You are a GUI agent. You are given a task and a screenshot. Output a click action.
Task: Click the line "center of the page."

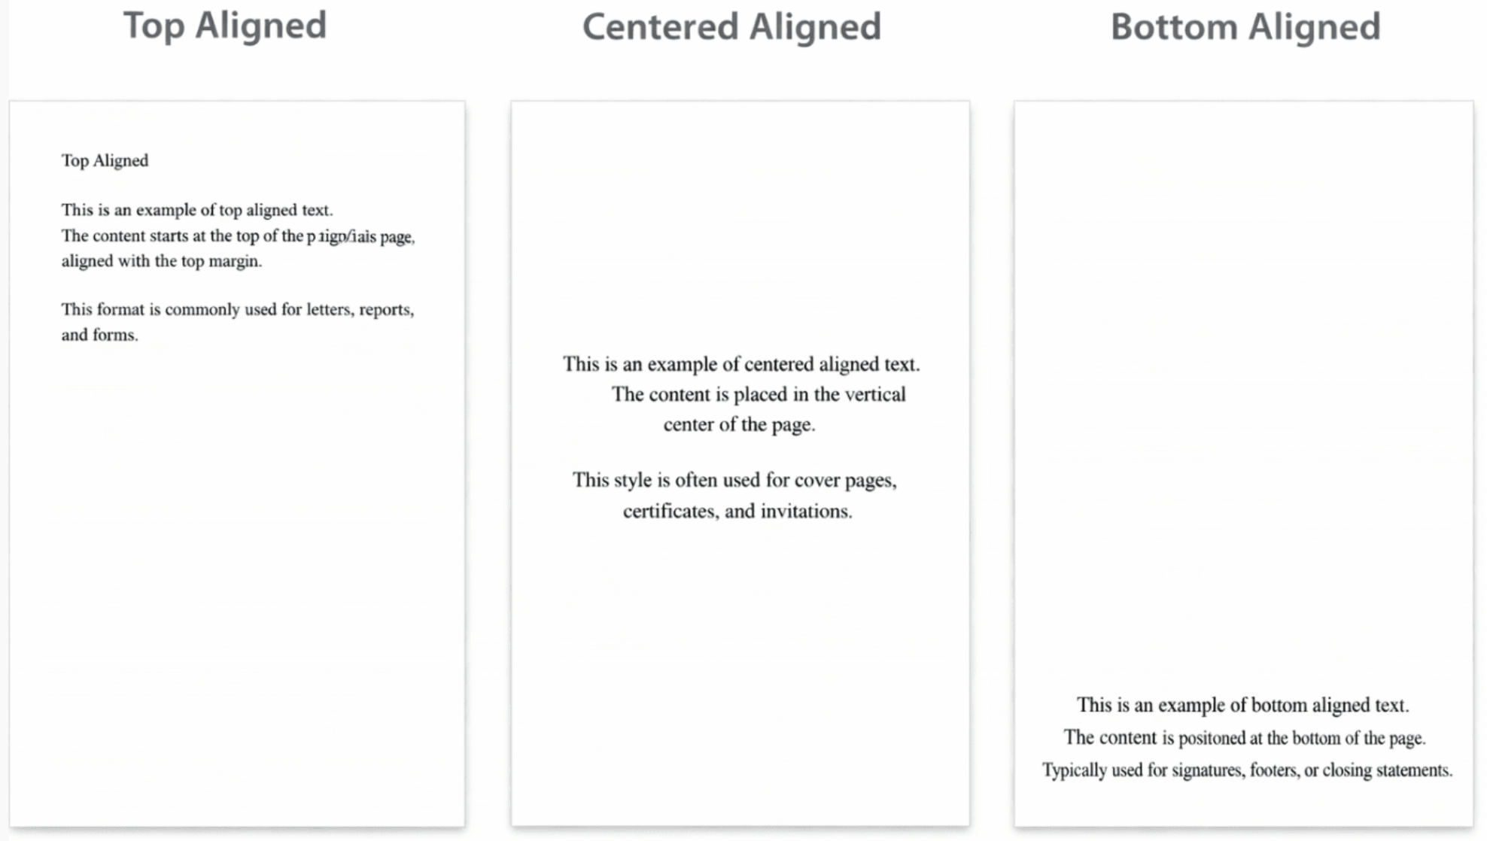(739, 424)
